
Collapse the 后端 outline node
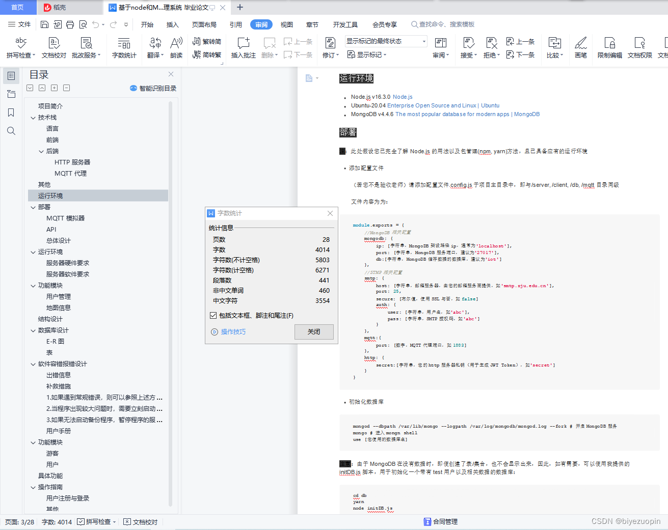[x=41, y=151]
